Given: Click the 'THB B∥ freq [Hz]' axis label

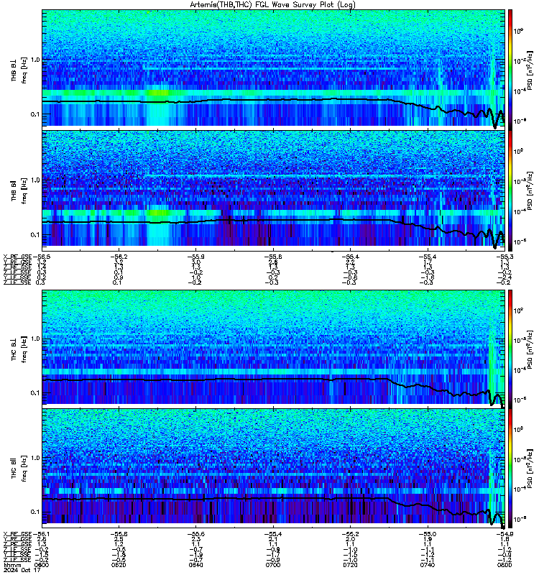Looking at the screenshot, I should click(19, 190).
